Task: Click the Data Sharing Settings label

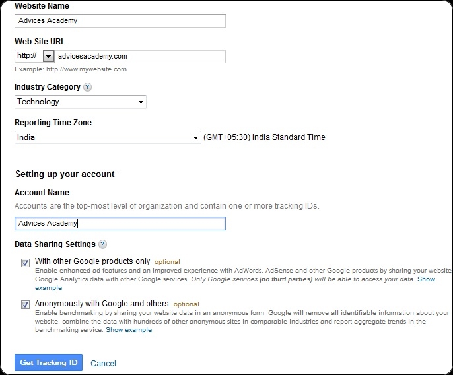Action: pyautogui.click(x=55, y=244)
